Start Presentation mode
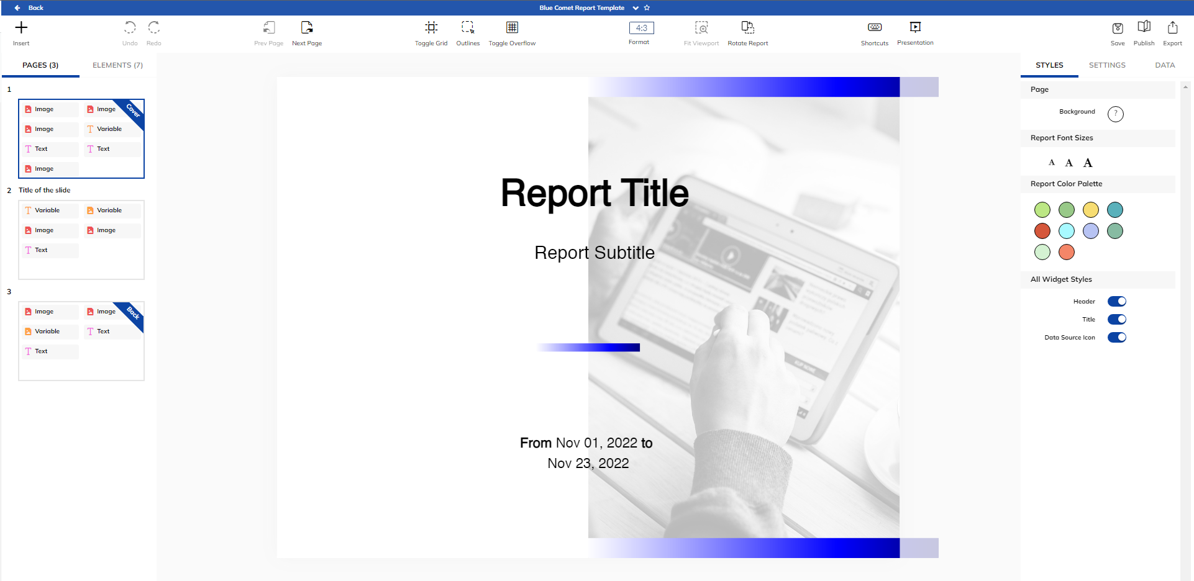This screenshot has width=1194, height=581. coord(915,31)
